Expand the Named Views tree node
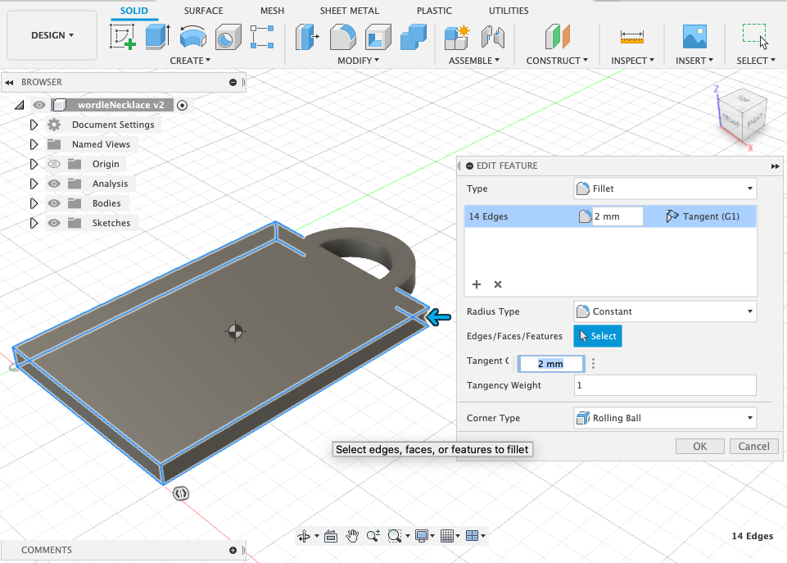The height and width of the screenshot is (563, 787). (x=34, y=144)
